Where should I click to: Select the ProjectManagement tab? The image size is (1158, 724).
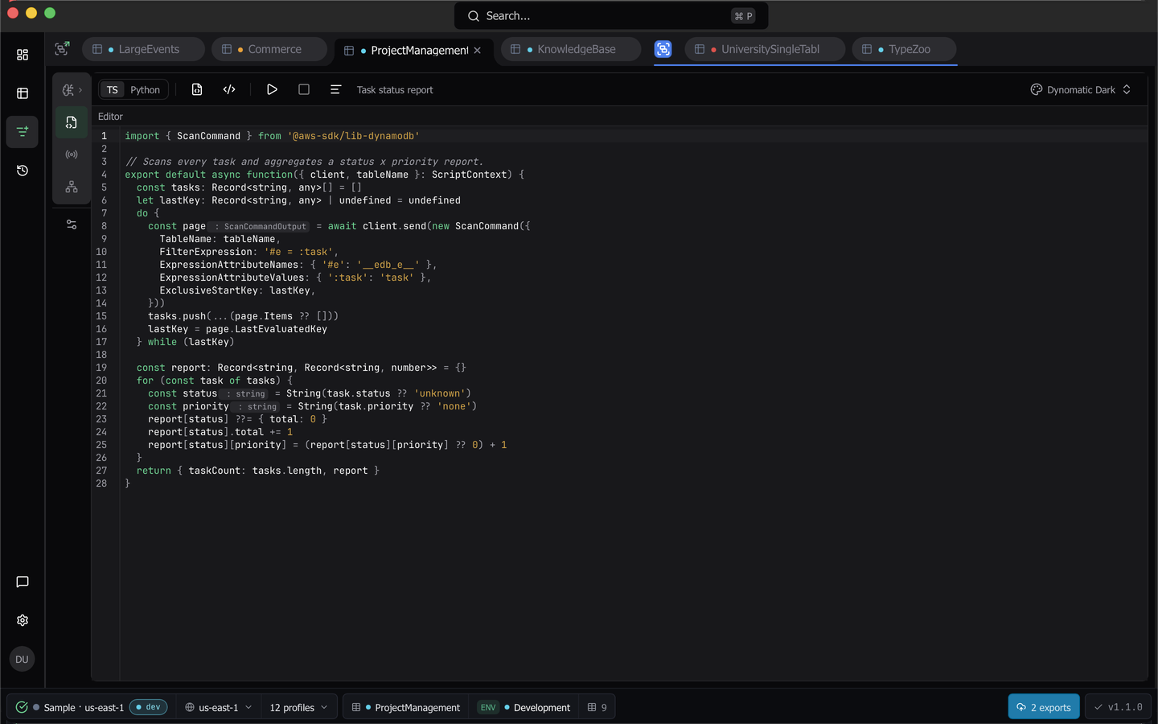click(413, 50)
